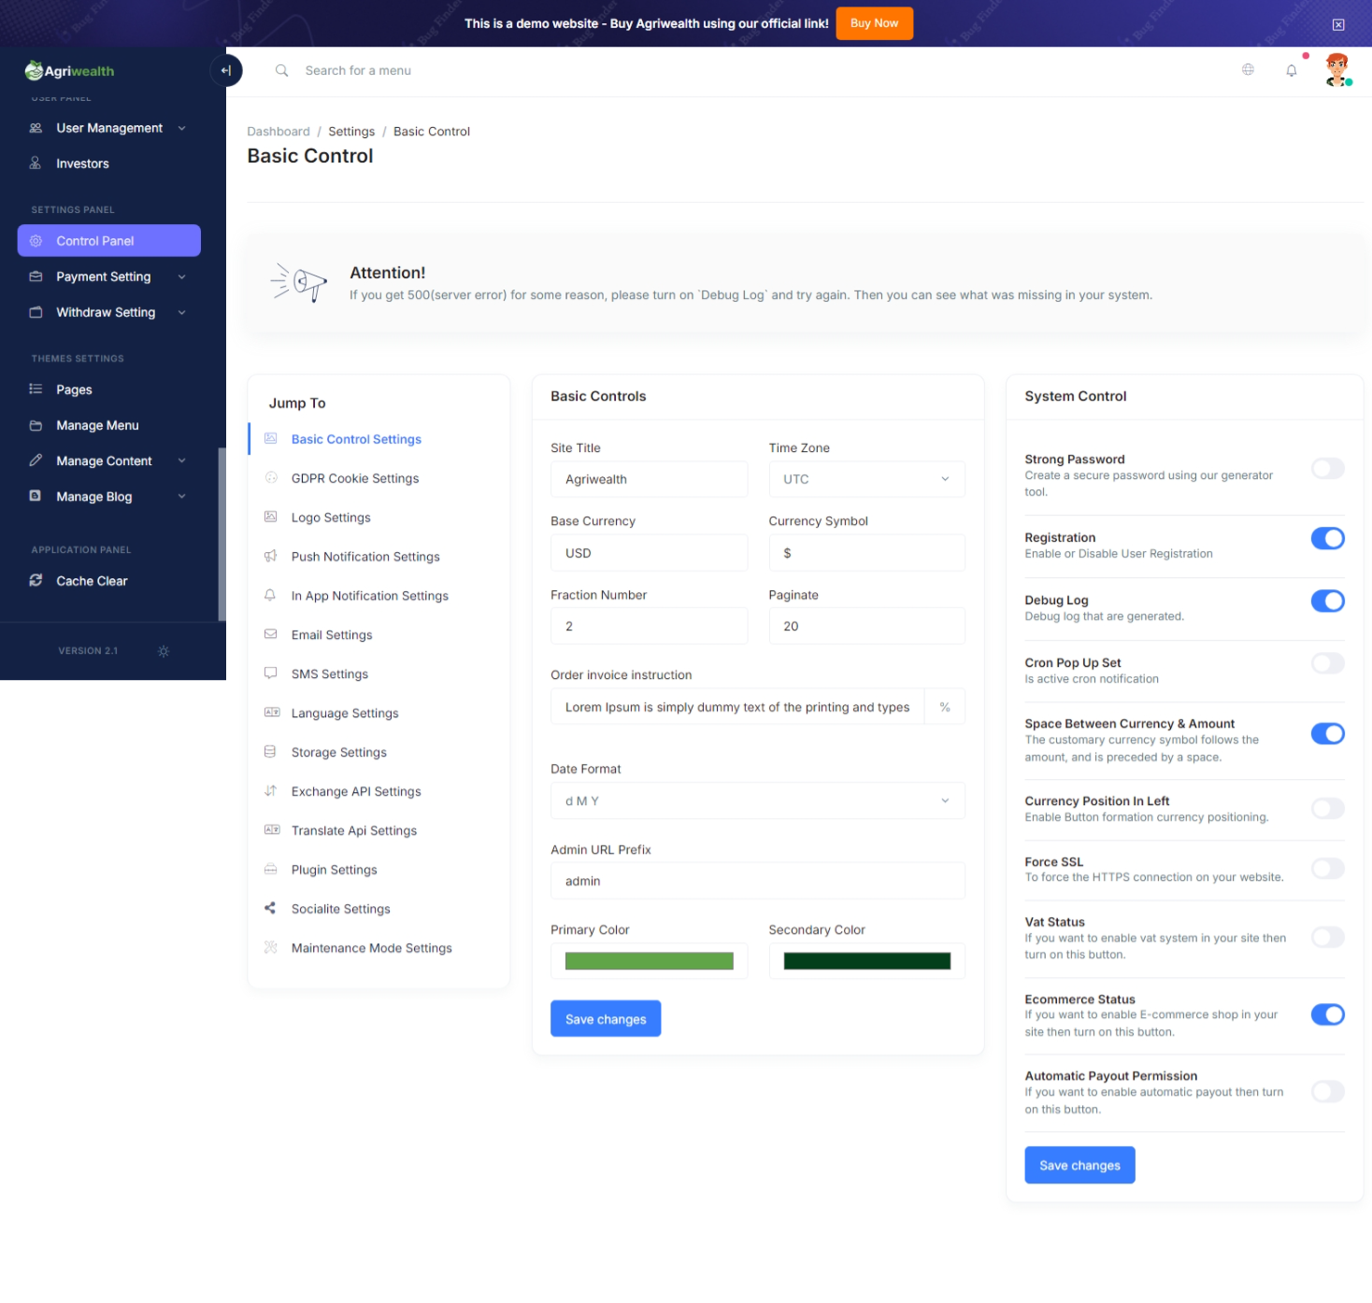1372x1303 pixels.
Task: Collapse sidebar using the arrow icon
Action: [226, 71]
